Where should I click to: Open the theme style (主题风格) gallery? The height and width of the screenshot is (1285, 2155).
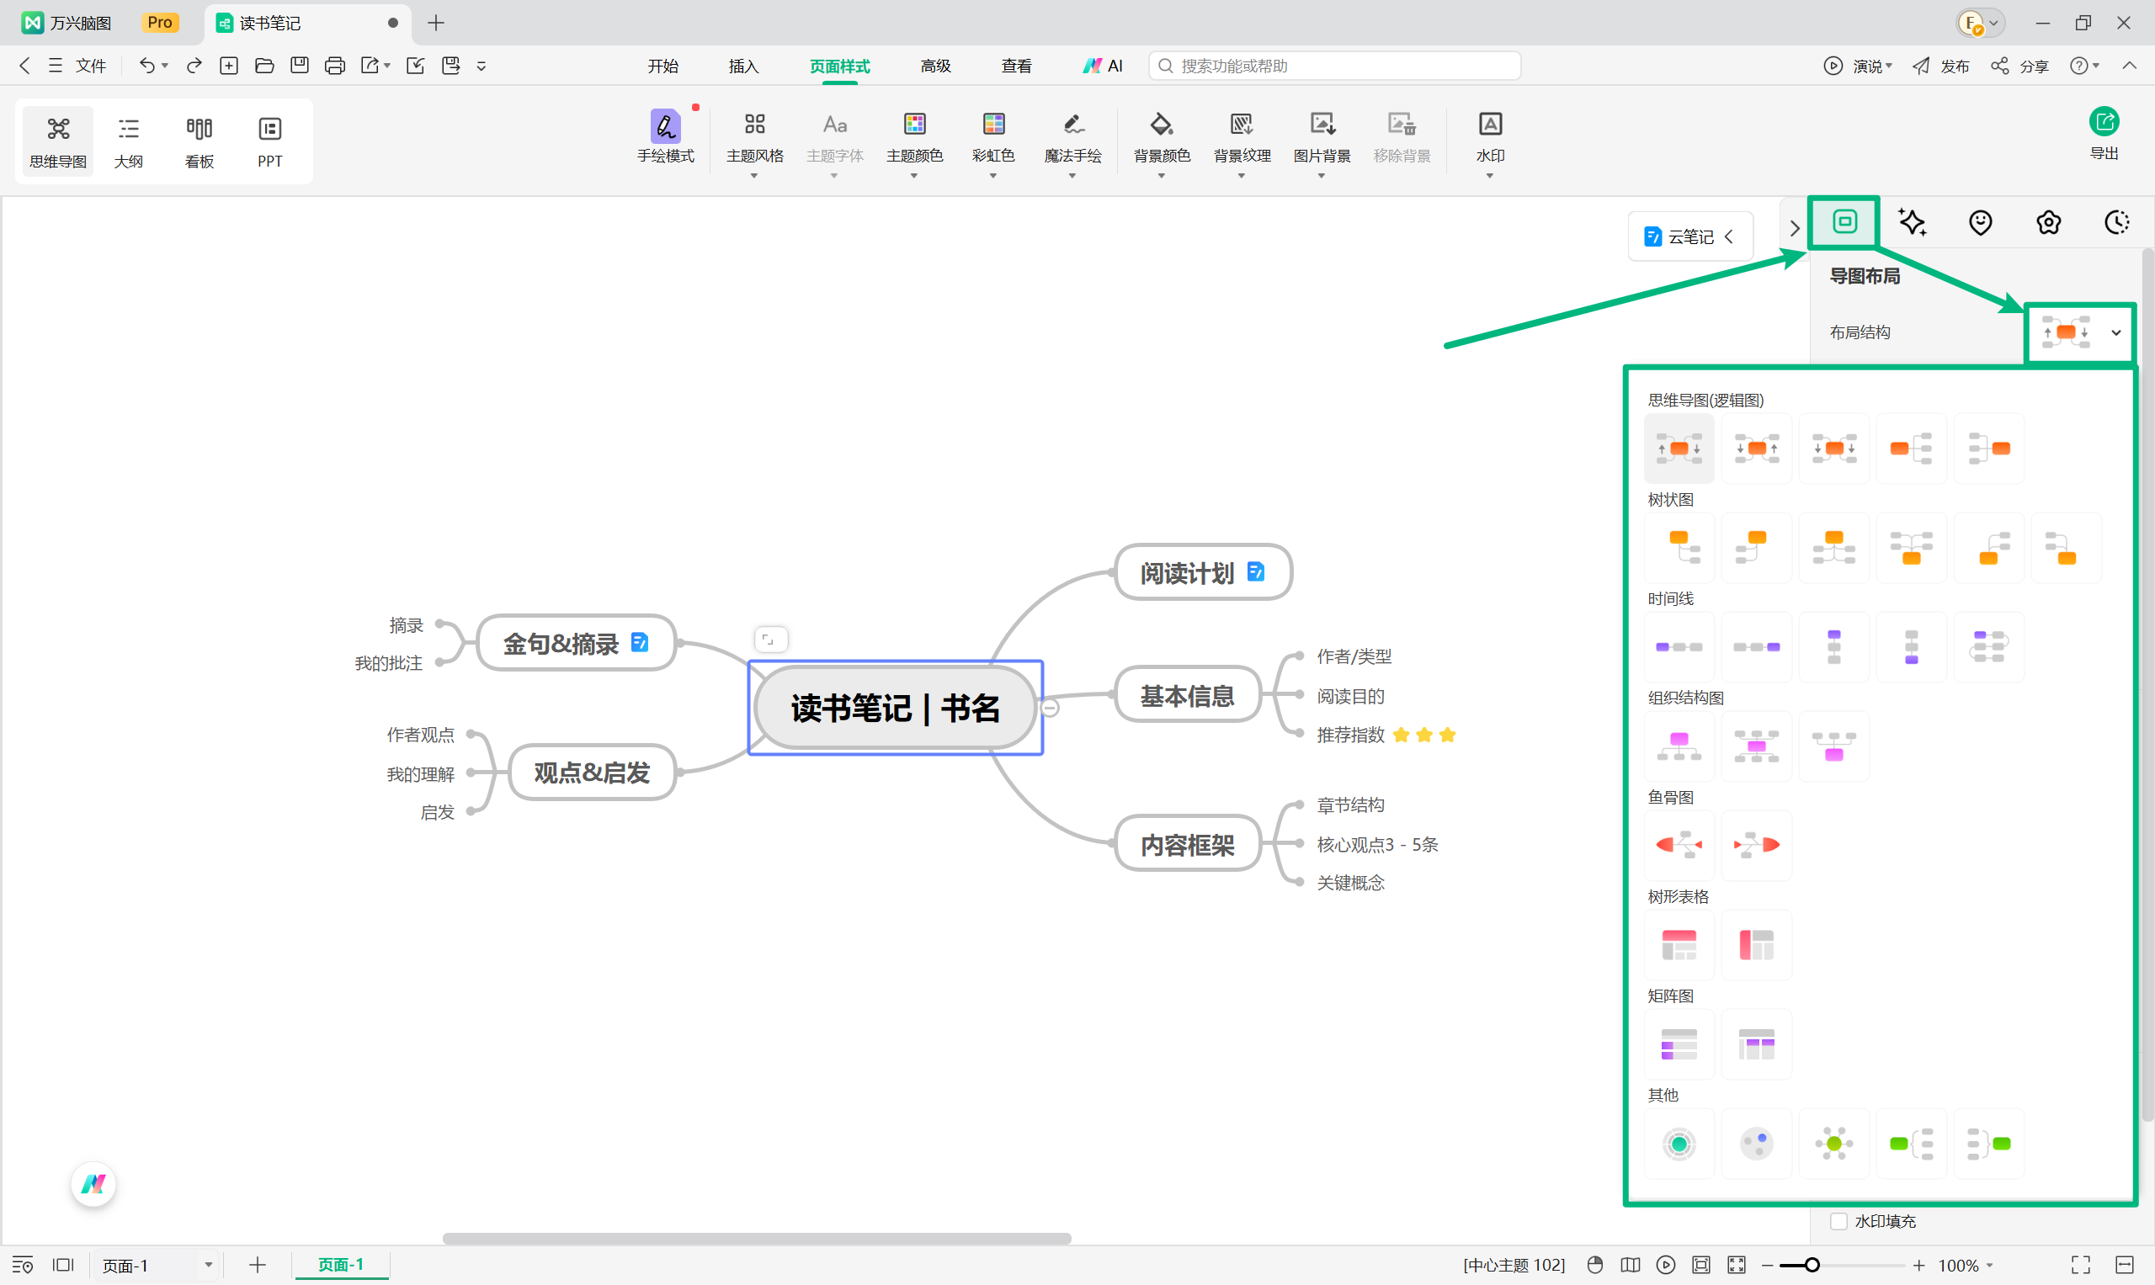click(754, 143)
